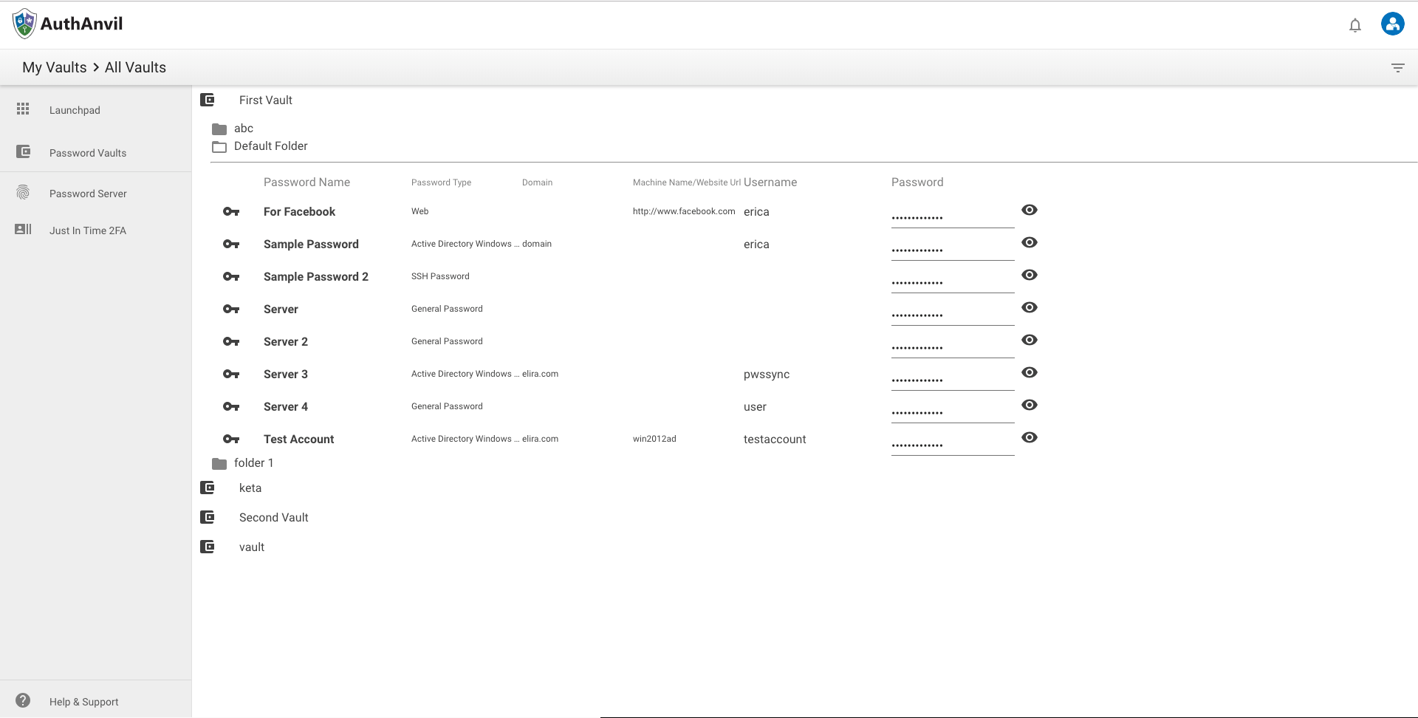Collapse the Default Folder

pyautogui.click(x=270, y=146)
